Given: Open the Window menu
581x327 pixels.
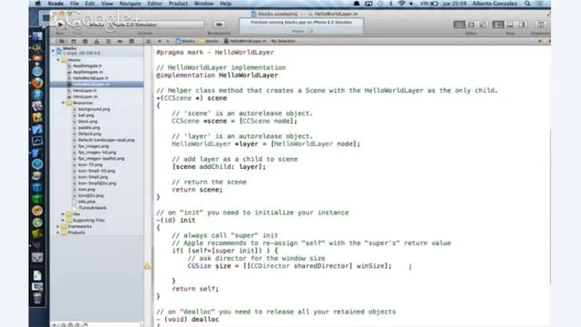Looking at the screenshot, I should coord(203,4).
